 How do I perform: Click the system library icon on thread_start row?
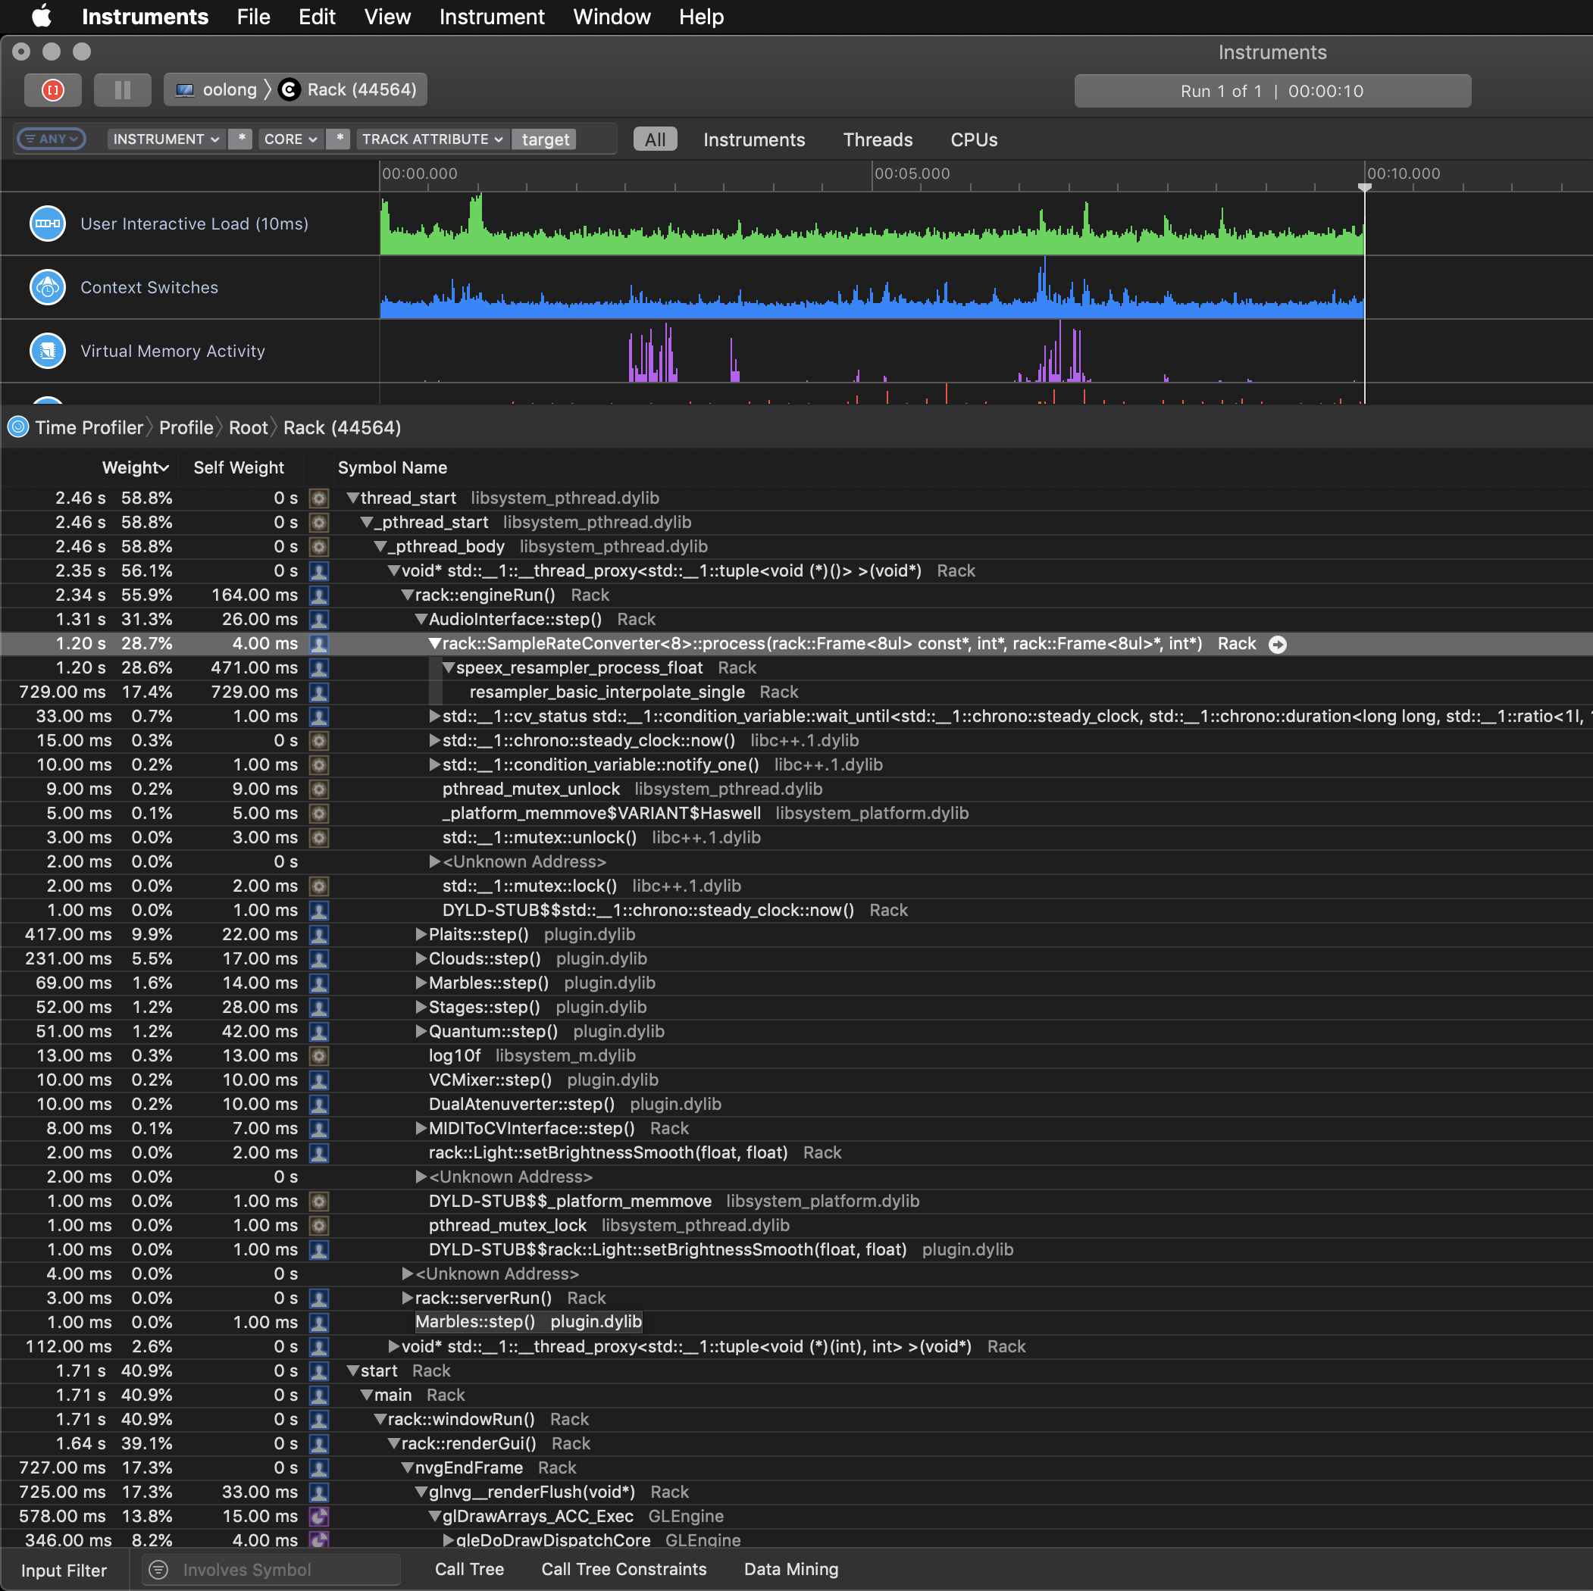(x=319, y=498)
